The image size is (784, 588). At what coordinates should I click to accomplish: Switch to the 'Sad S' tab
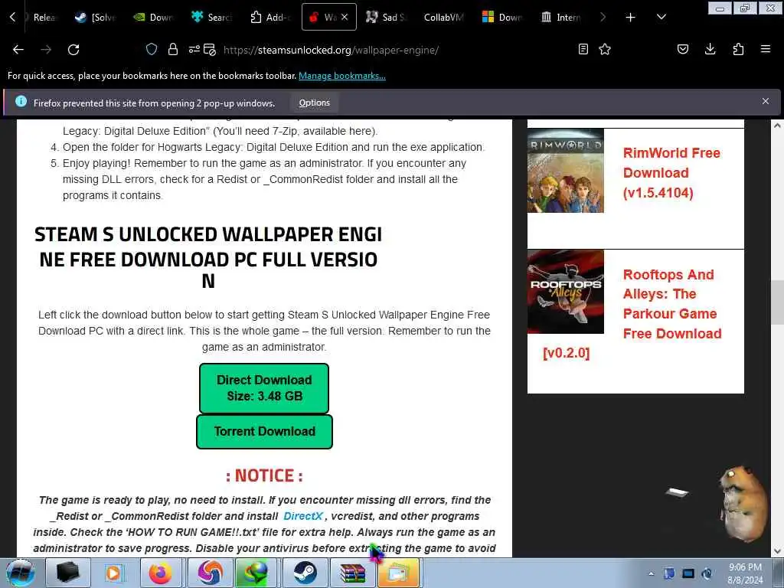click(x=387, y=17)
